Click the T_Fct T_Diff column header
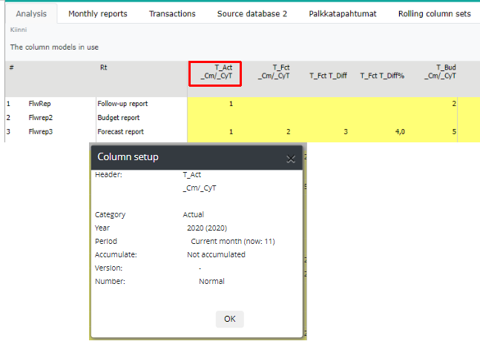Image resolution: width=480 pixels, height=344 pixels. [328, 76]
